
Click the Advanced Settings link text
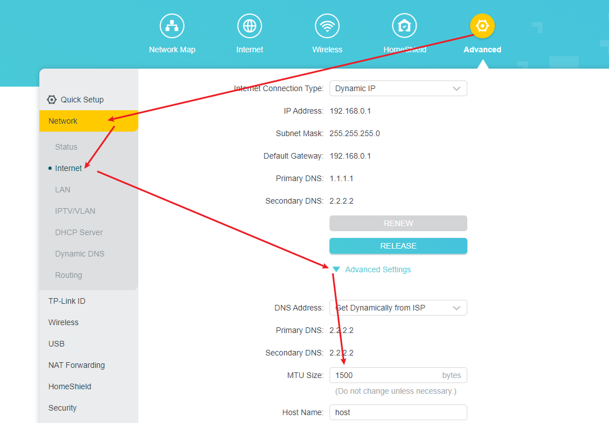(x=378, y=269)
